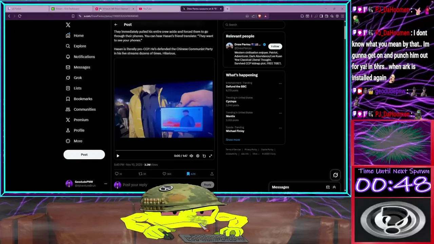Click the Communities sidebar icon

click(x=68, y=109)
